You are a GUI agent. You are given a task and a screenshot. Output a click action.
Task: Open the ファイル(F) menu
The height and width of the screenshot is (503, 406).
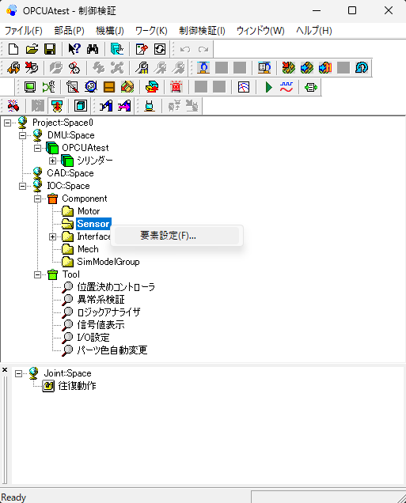[24, 31]
